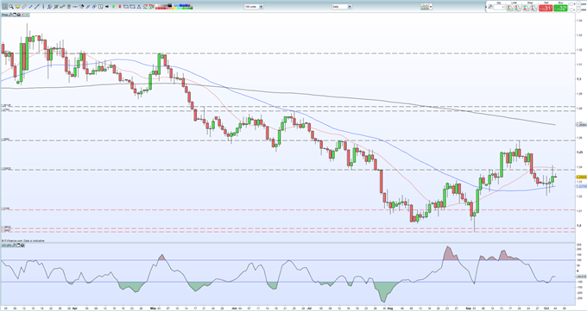Open the 100 units dropdown
Image resolution: width=587 pixels, height=311 pixels.
tap(254, 7)
